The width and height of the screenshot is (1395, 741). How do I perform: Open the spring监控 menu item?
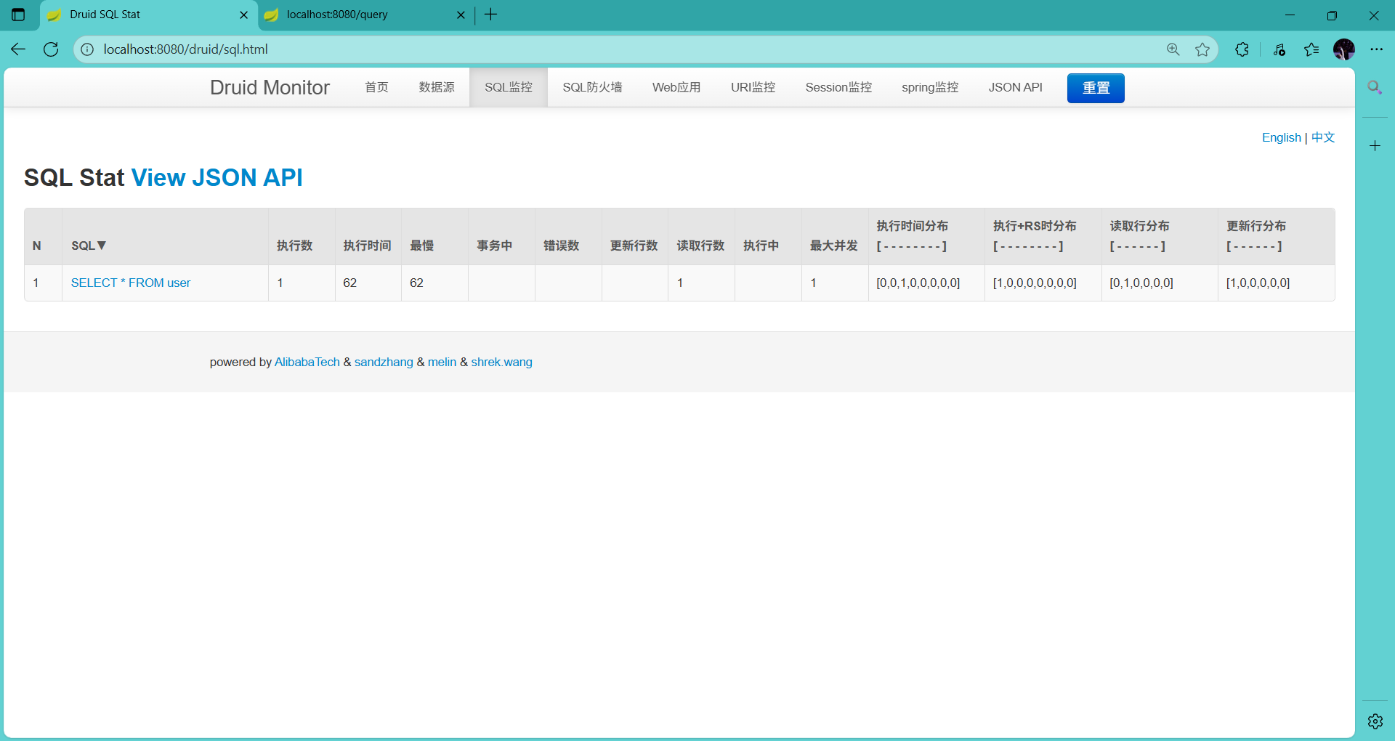pyautogui.click(x=930, y=88)
